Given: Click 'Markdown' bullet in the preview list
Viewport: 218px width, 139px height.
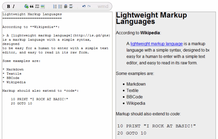Looking at the screenshot, I should pyautogui.click(x=136, y=84).
